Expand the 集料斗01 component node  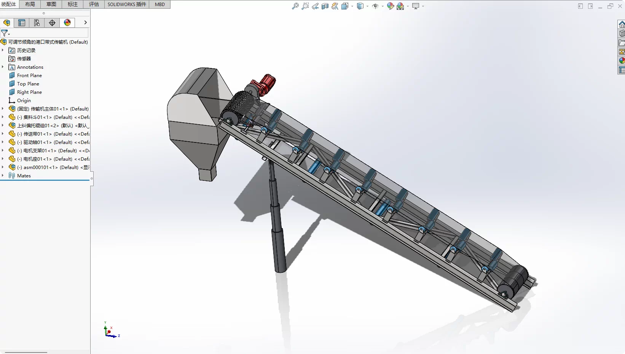point(3,117)
